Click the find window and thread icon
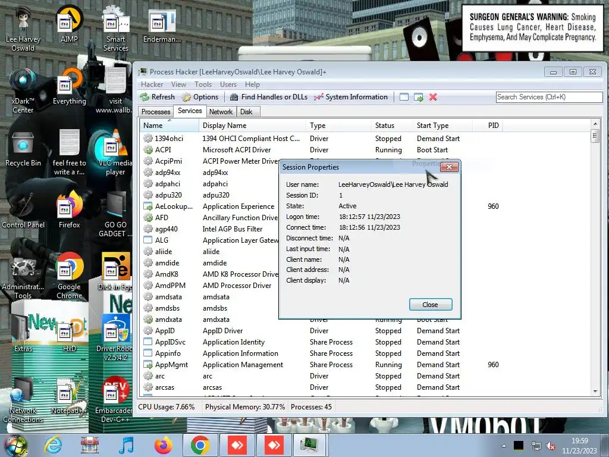 point(418,97)
